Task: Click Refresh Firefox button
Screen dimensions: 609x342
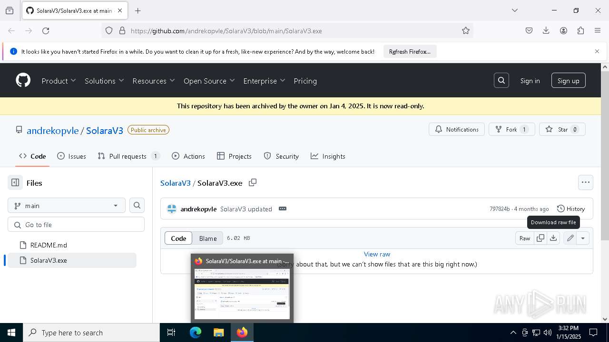Action: coord(410,51)
